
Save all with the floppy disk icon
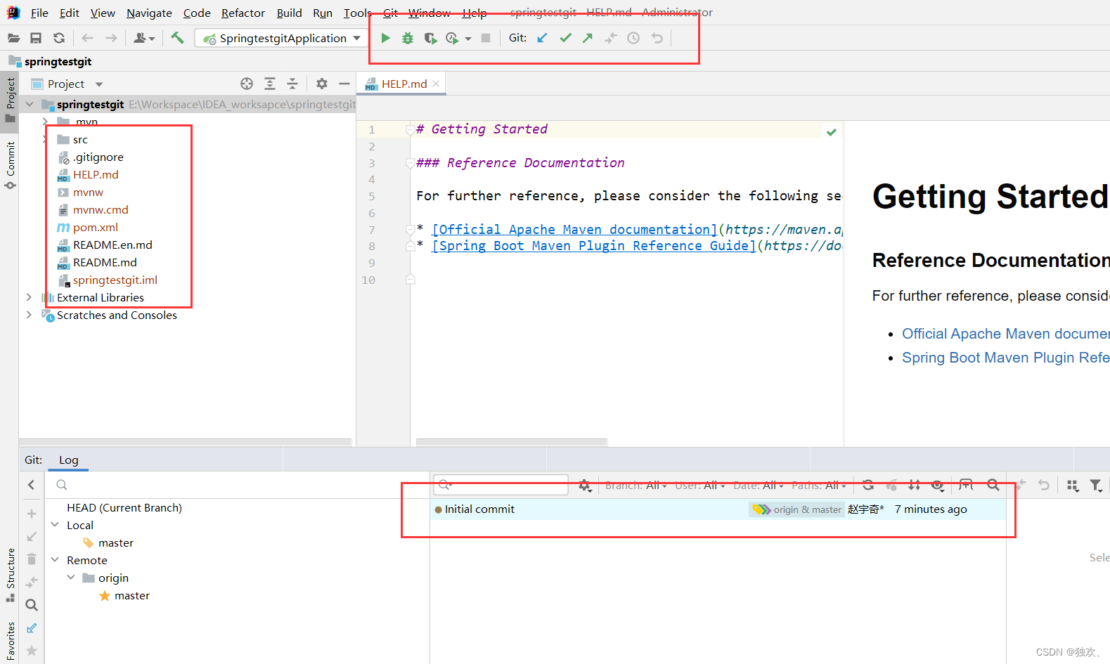click(36, 38)
